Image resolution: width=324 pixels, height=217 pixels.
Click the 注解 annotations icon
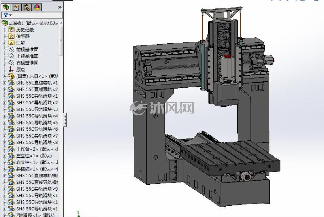[11, 43]
